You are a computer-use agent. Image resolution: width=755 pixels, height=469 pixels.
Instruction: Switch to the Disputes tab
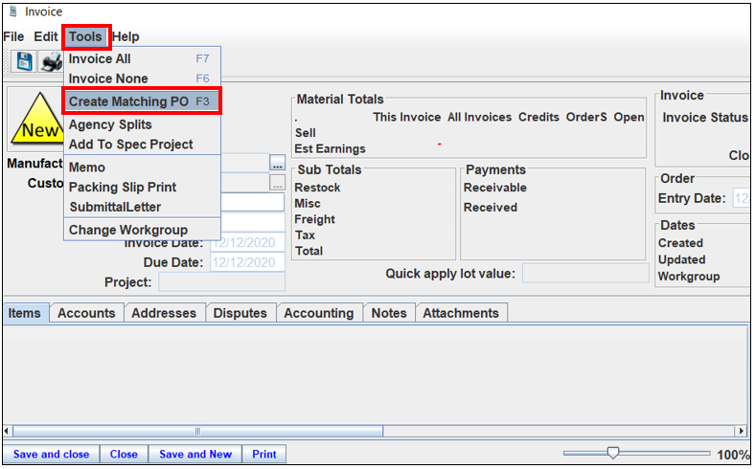pyautogui.click(x=240, y=313)
